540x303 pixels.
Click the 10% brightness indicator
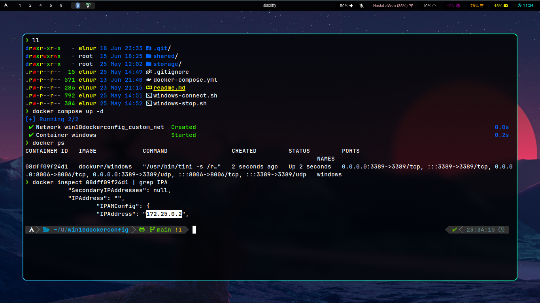tap(429, 6)
